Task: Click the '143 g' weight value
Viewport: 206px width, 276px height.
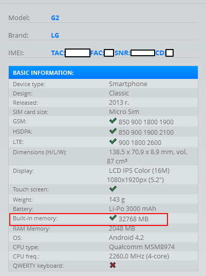Action: click(x=117, y=200)
